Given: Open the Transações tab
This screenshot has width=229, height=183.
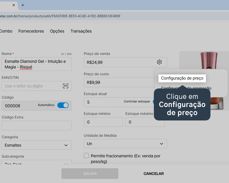Looking at the screenshot, I should click(x=81, y=31).
